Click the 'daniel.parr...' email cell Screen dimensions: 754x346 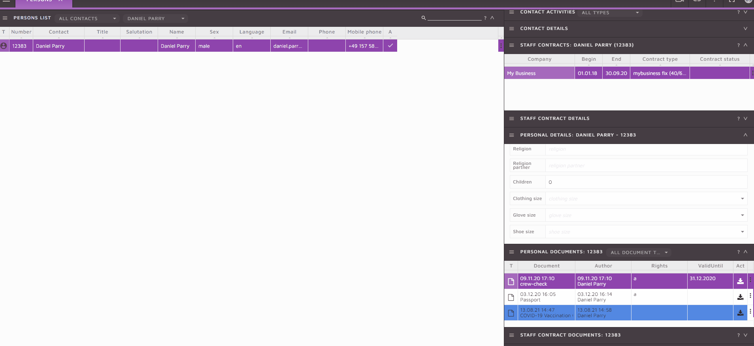coord(289,46)
